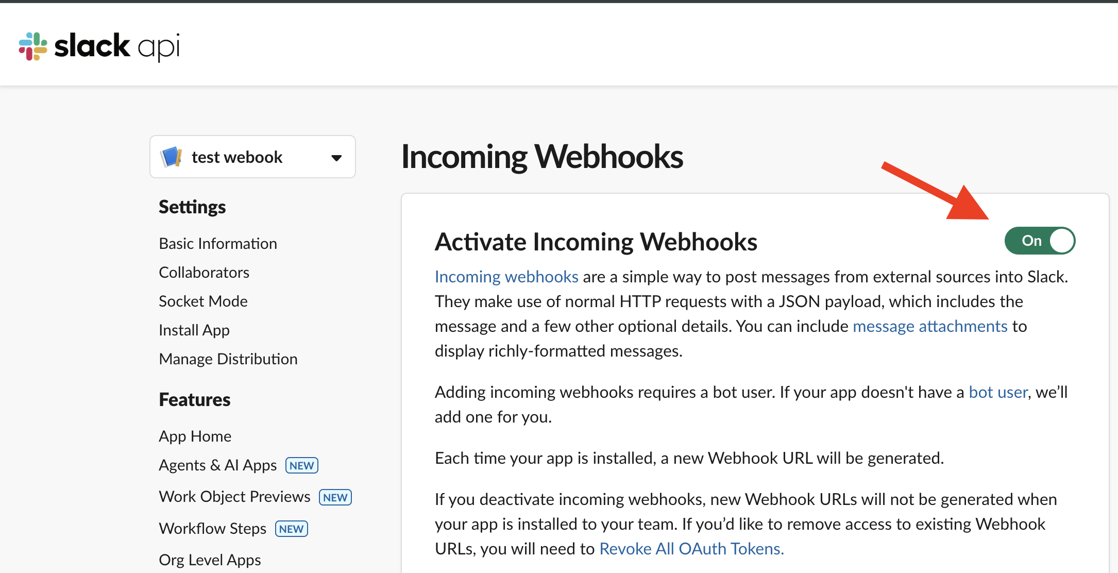Open the Install App page
Image resolution: width=1118 pixels, height=573 pixels.
pos(194,330)
